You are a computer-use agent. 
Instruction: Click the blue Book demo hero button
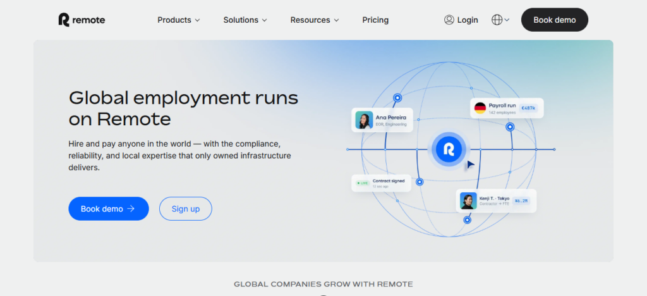(x=109, y=209)
